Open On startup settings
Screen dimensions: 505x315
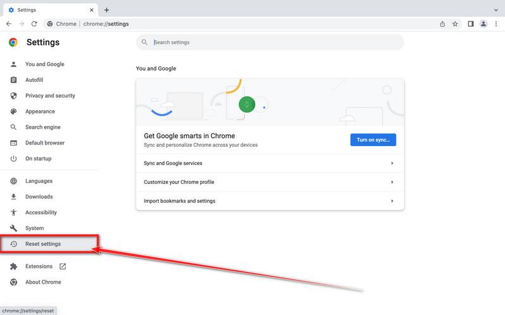point(39,159)
